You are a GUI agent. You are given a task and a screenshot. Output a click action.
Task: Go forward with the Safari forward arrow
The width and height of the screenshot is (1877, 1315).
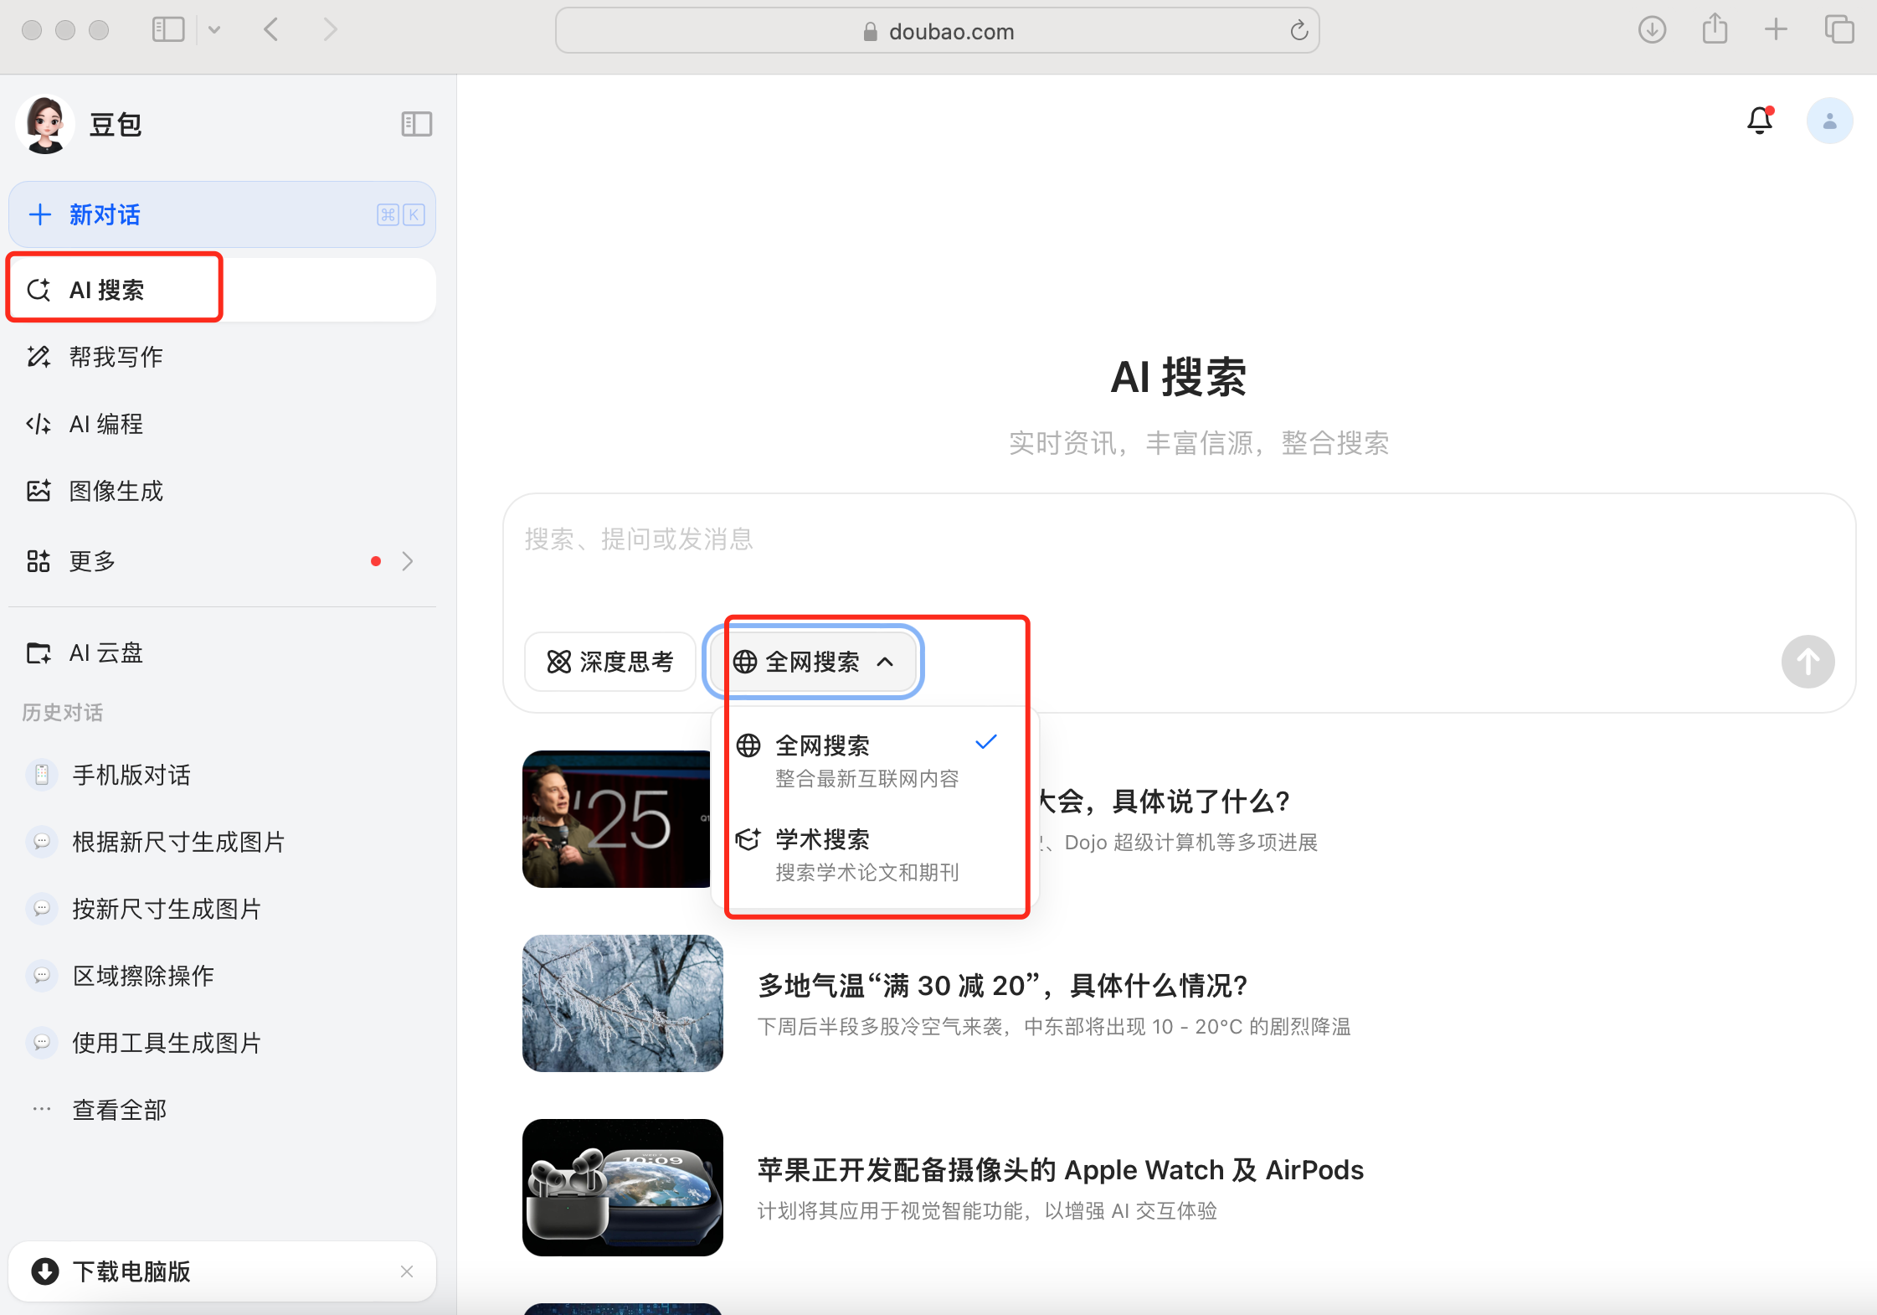tap(331, 30)
